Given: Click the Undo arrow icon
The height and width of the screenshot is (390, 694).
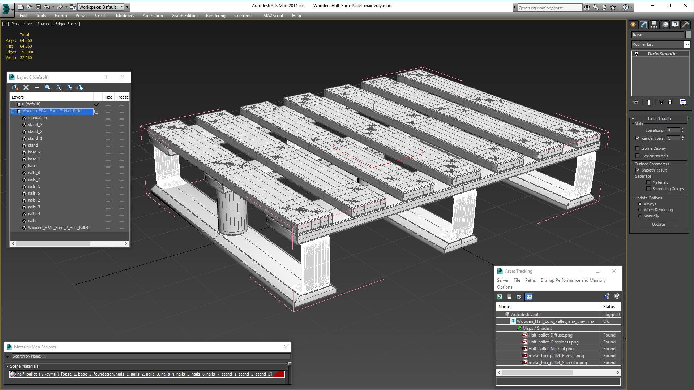Looking at the screenshot, I should (x=47, y=7).
